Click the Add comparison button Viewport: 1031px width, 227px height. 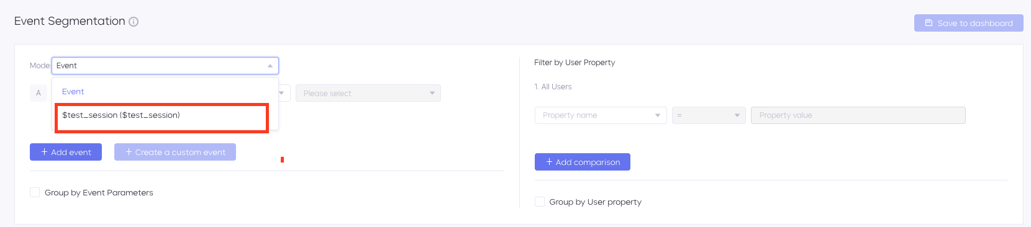(x=583, y=162)
